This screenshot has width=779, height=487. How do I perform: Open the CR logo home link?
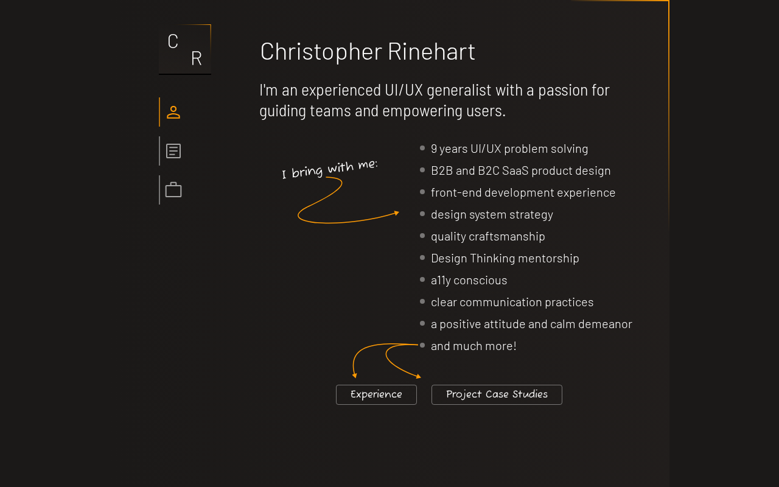click(x=185, y=49)
